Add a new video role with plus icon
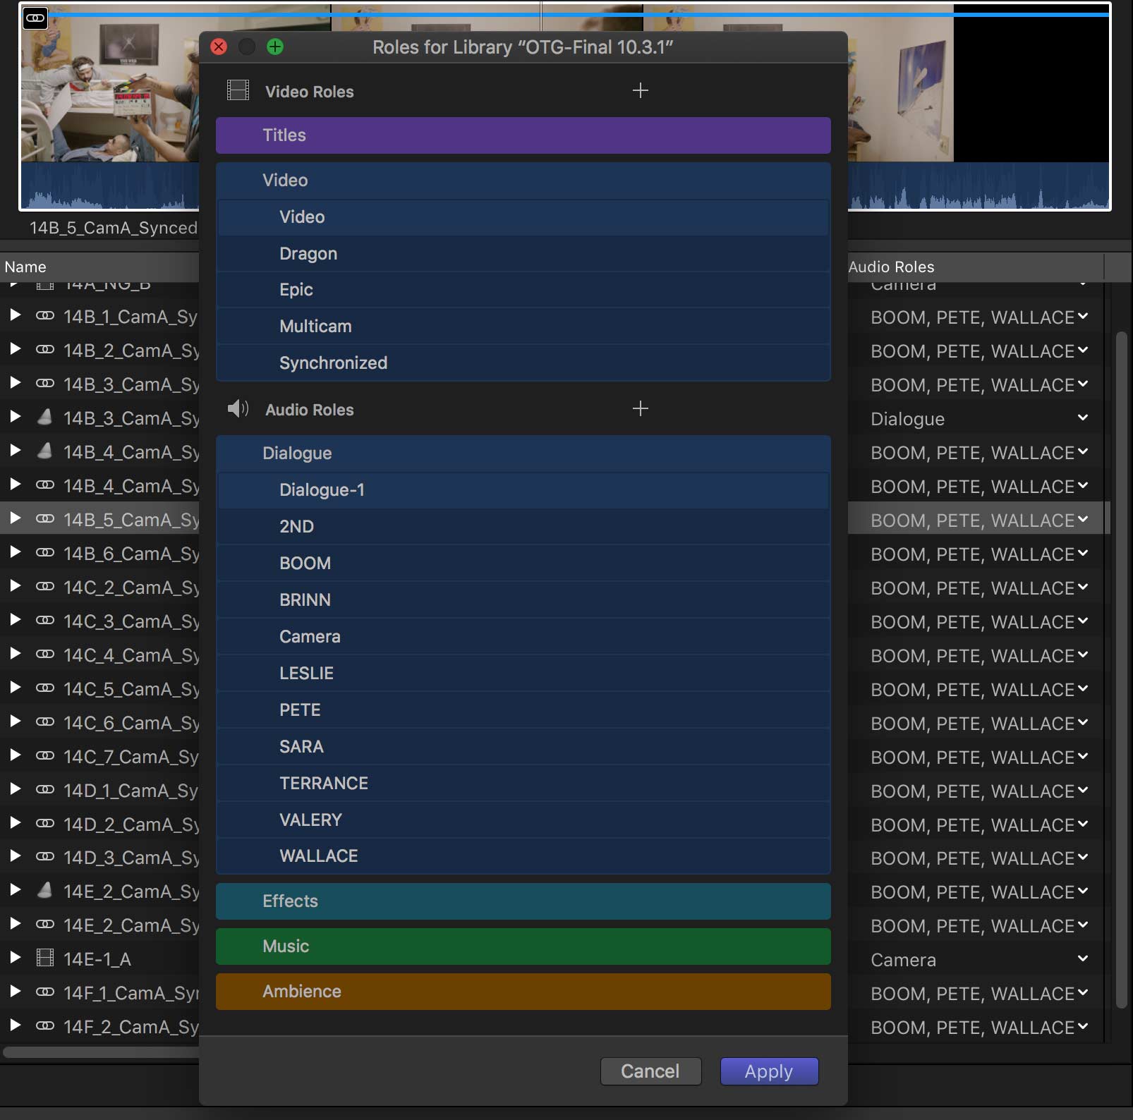1133x1120 pixels. click(x=640, y=91)
